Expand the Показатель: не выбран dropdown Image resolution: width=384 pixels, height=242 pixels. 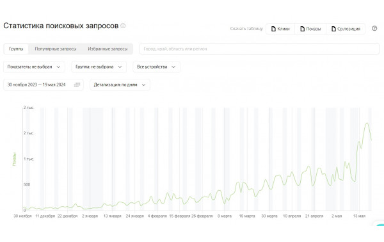pyautogui.click(x=34, y=67)
